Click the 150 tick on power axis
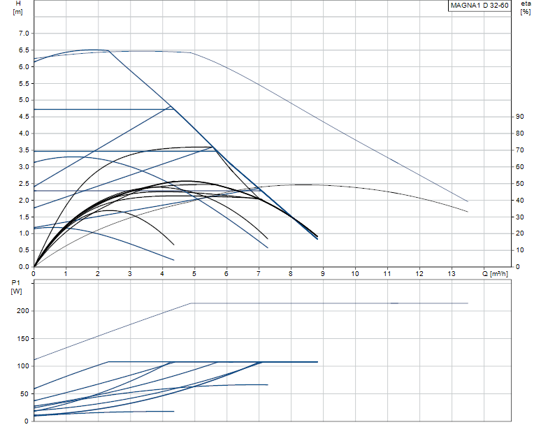The image size is (541, 427). point(22,338)
